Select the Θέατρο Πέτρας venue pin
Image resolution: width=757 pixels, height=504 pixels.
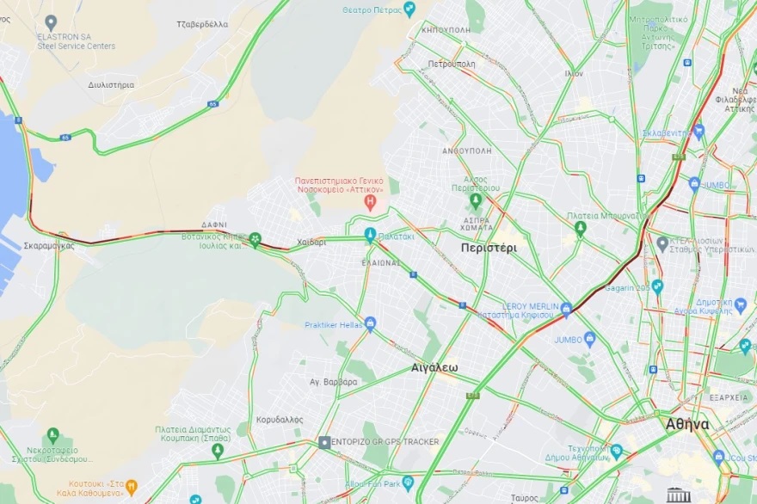point(409,9)
